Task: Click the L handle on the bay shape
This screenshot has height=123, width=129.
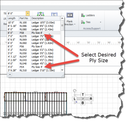Action: pyautogui.click(x=75, y=99)
